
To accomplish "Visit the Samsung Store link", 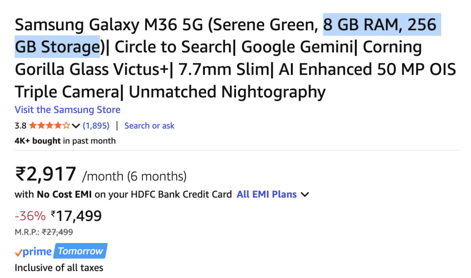I will 68,110.
